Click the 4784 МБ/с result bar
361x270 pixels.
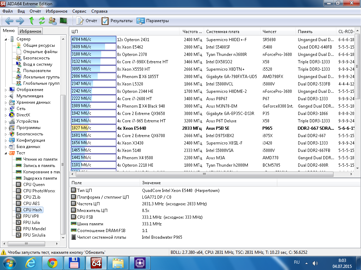pos(93,39)
